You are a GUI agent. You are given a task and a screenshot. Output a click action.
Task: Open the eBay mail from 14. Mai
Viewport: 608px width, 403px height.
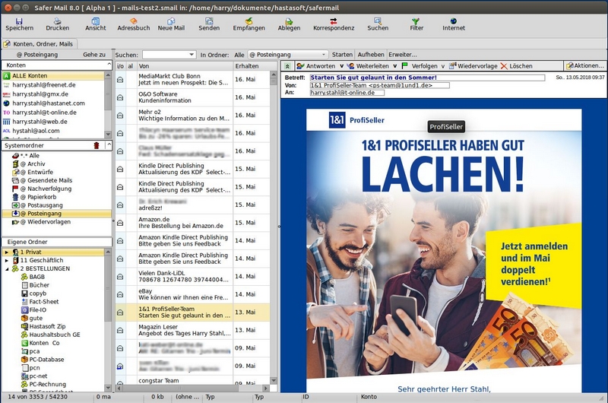click(x=193, y=294)
